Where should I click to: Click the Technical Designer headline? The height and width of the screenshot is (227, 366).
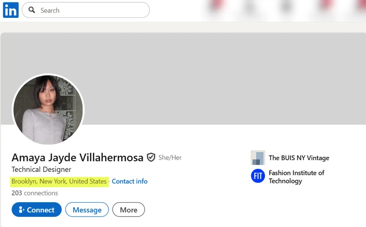[x=41, y=169]
